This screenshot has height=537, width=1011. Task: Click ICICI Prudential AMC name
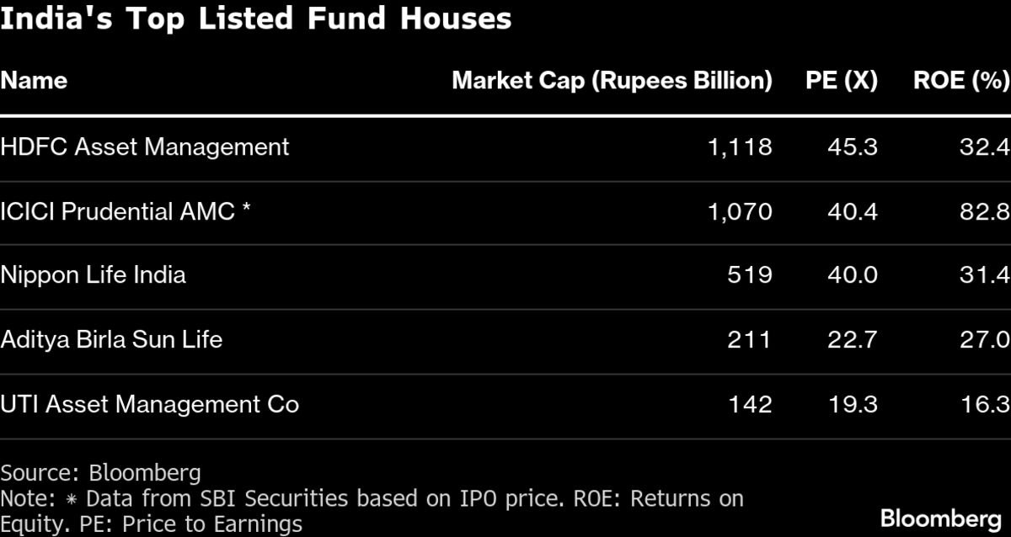(126, 211)
